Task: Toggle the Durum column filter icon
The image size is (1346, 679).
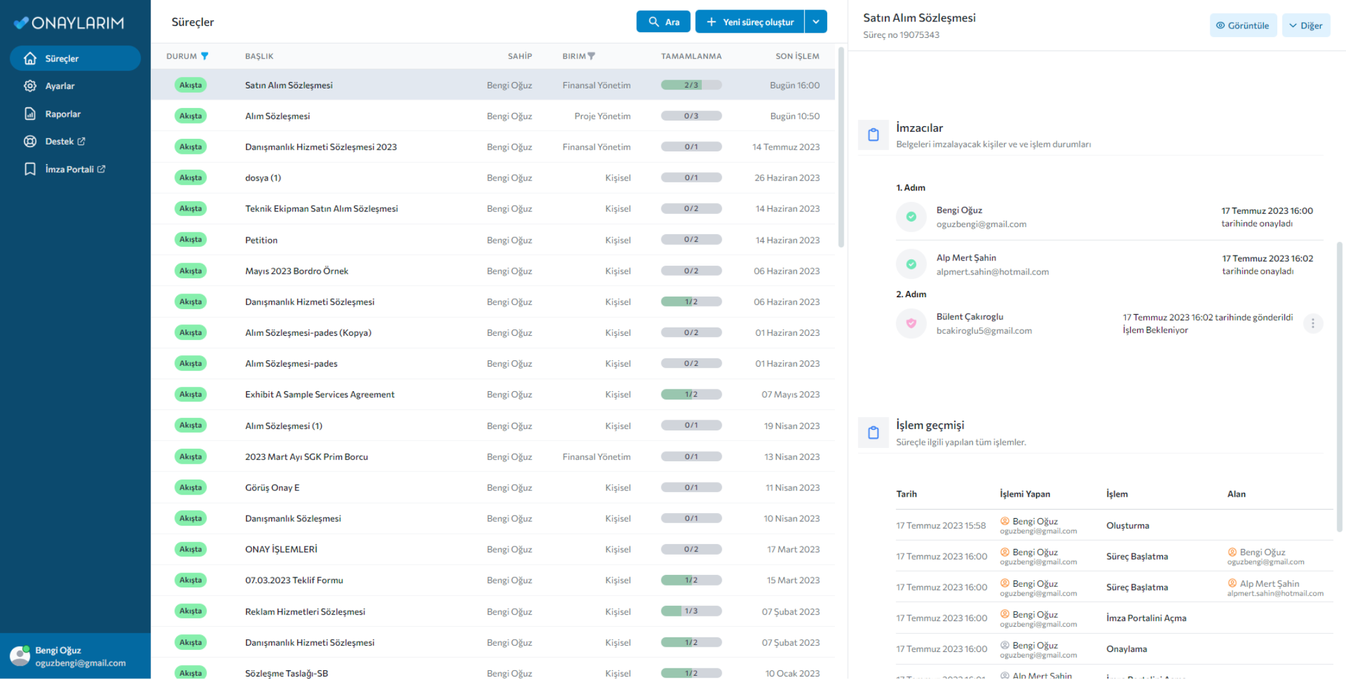Action: coord(204,56)
